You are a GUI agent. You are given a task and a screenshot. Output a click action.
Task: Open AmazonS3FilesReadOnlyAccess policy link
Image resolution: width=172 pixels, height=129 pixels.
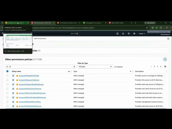tap(30, 106)
